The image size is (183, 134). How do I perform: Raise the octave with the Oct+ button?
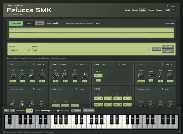[12, 111]
